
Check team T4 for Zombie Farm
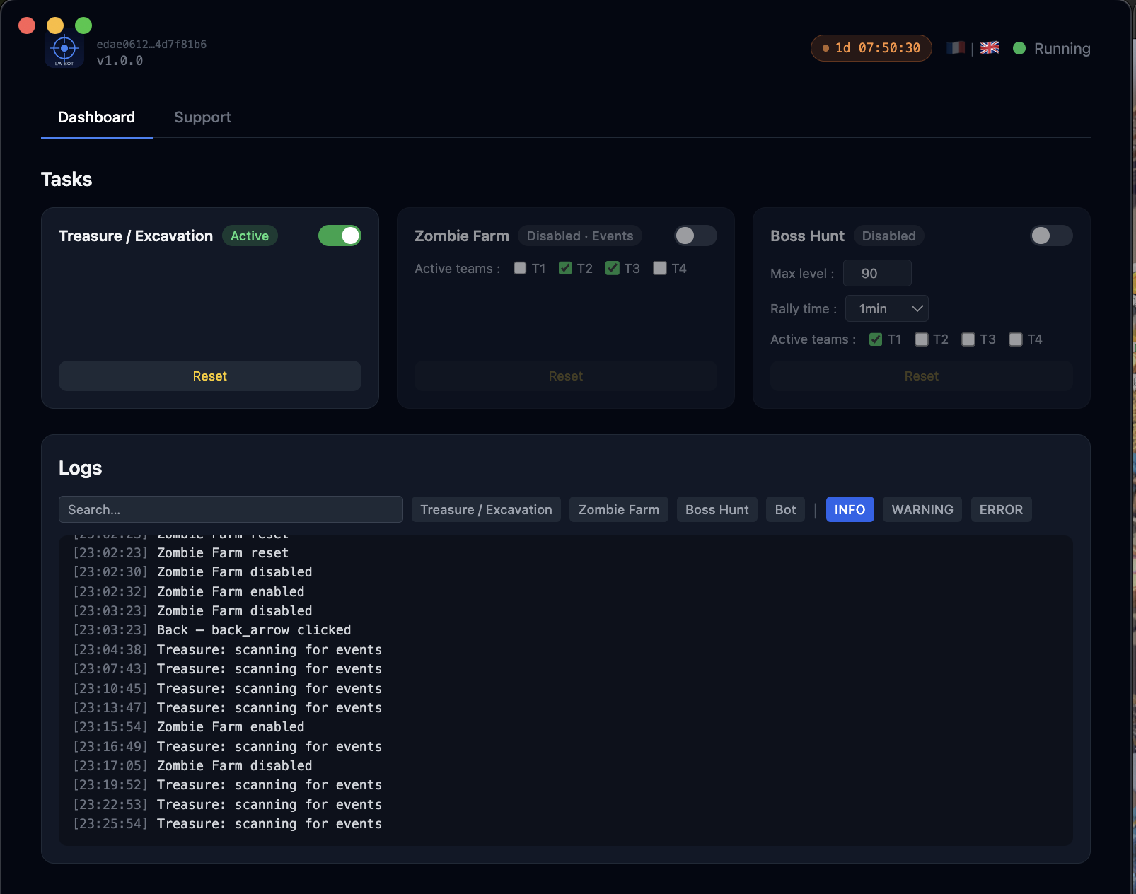pos(660,268)
